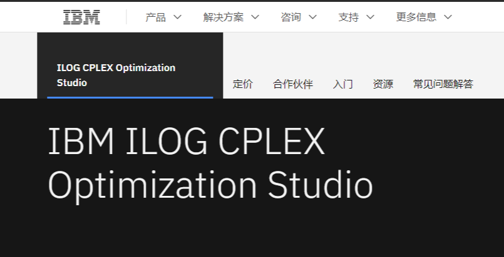
Task: Go to the 定价 tab
Action: pos(243,84)
